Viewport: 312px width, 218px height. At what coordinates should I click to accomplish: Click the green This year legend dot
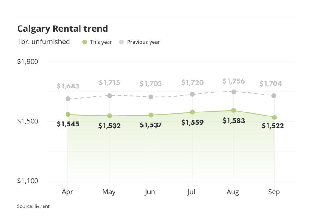[x=85, y=42]
